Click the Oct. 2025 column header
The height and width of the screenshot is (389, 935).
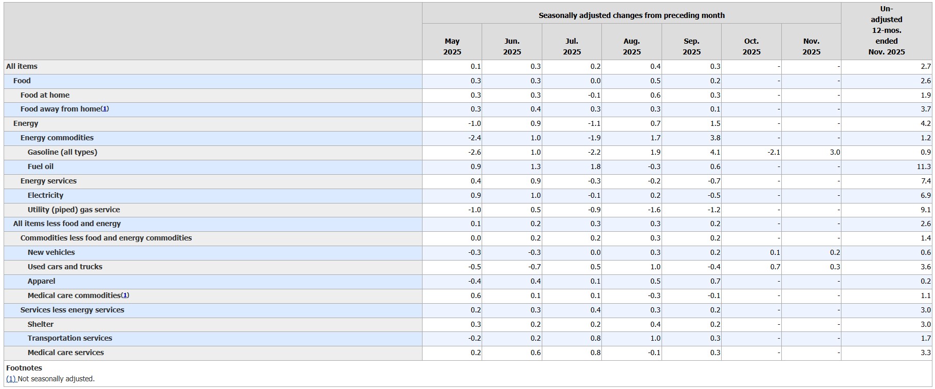point(751,46)
